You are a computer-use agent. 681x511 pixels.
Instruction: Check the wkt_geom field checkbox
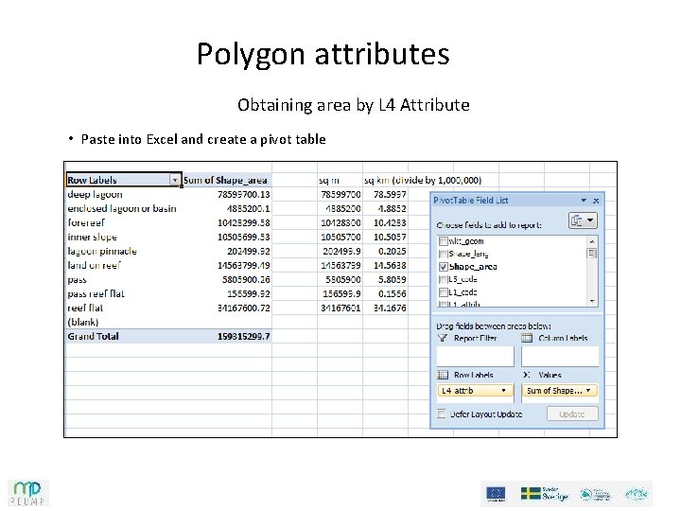(x=443, y=241)
